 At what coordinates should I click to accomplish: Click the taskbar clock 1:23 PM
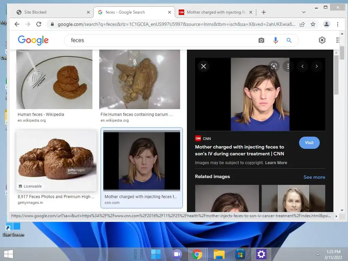[333, 252]
